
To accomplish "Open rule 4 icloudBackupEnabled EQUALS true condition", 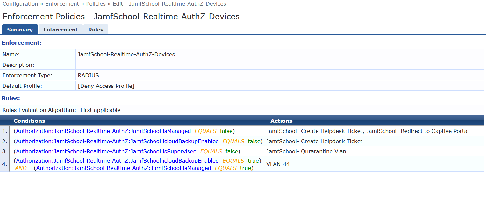I will coord(138,161).
